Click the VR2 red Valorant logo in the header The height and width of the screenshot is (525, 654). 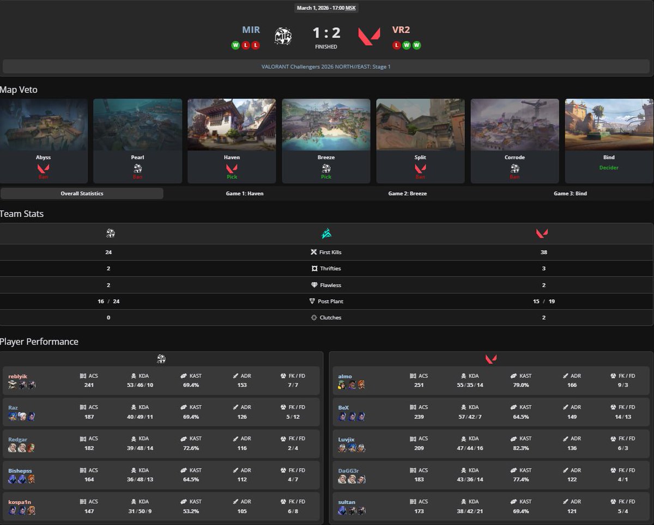(369, 36)
